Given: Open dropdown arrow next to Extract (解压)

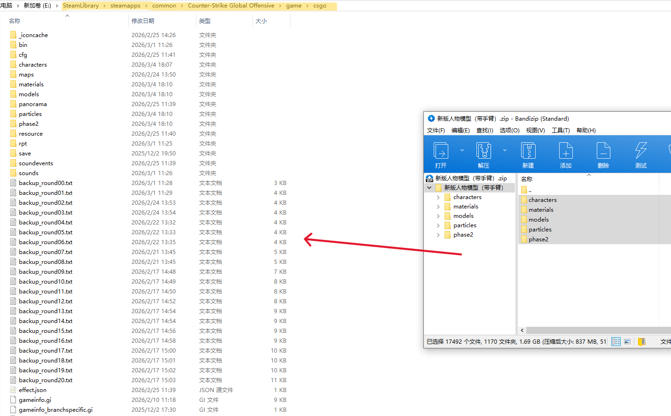Looking at the screenshot, I should click(x=505, y=150).
